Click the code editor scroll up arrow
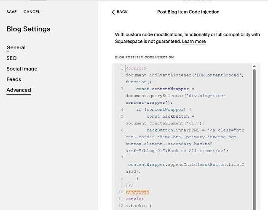 click(x=254, y=66)
